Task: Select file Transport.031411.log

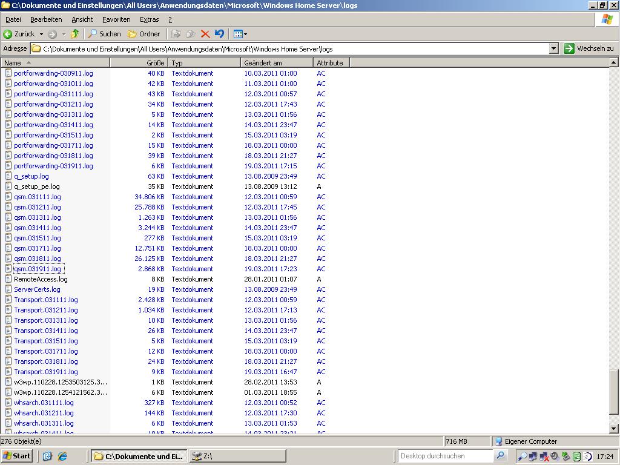Action: click(46, 331)
